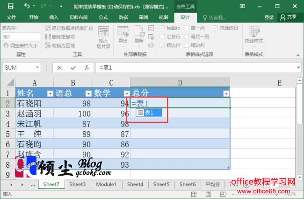Click the 登录 sign-in link

pyautogui.click(x=269, y=17)
